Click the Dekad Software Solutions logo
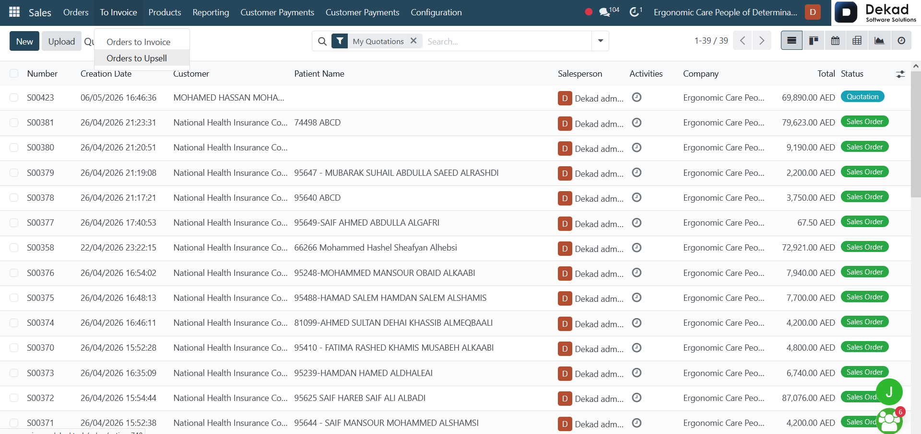Viewport: 921px width, 434px height. 876,12
